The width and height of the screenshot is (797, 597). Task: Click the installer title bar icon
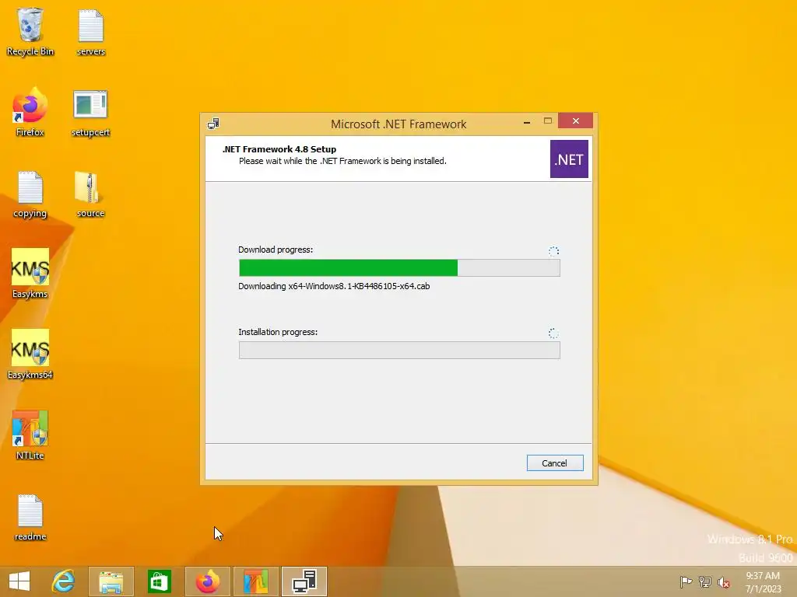(213, 124)
